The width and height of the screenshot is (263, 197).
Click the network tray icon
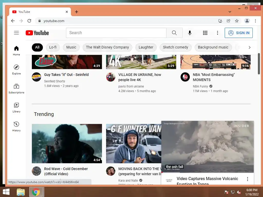pos(233,192)
